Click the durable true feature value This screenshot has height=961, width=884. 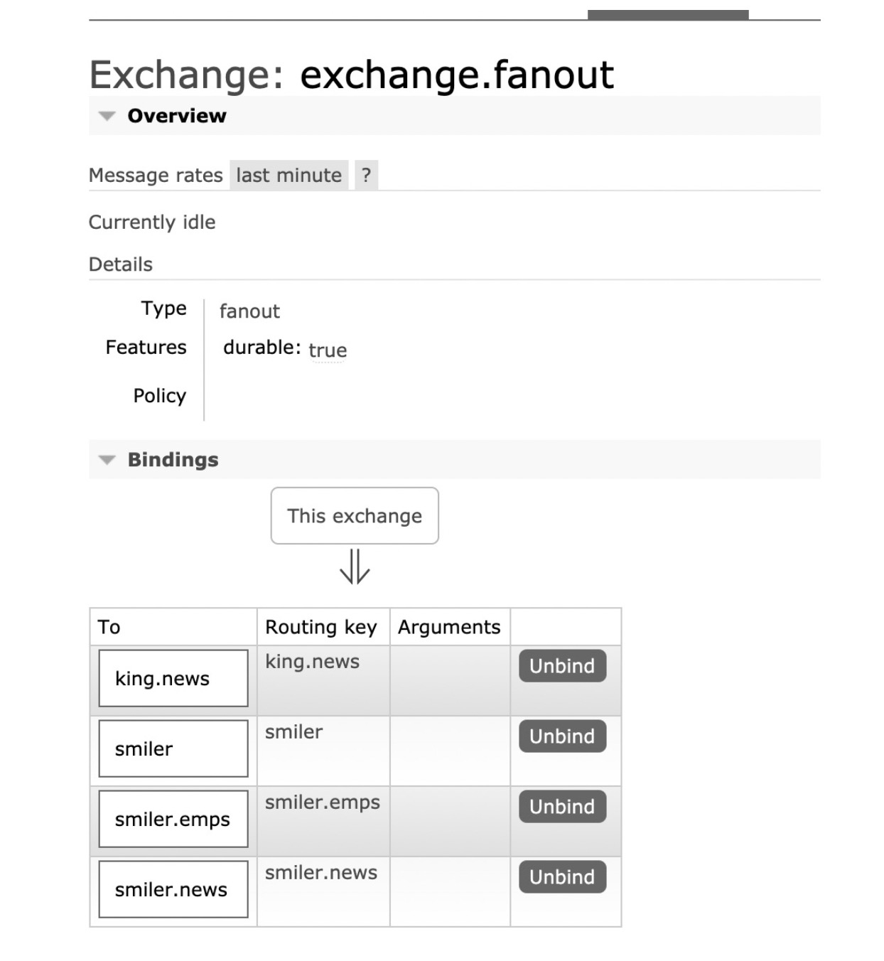point(328,350)
